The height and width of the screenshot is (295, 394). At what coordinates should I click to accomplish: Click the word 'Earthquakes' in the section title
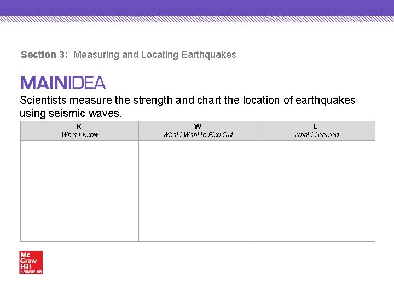coord(208,55)
